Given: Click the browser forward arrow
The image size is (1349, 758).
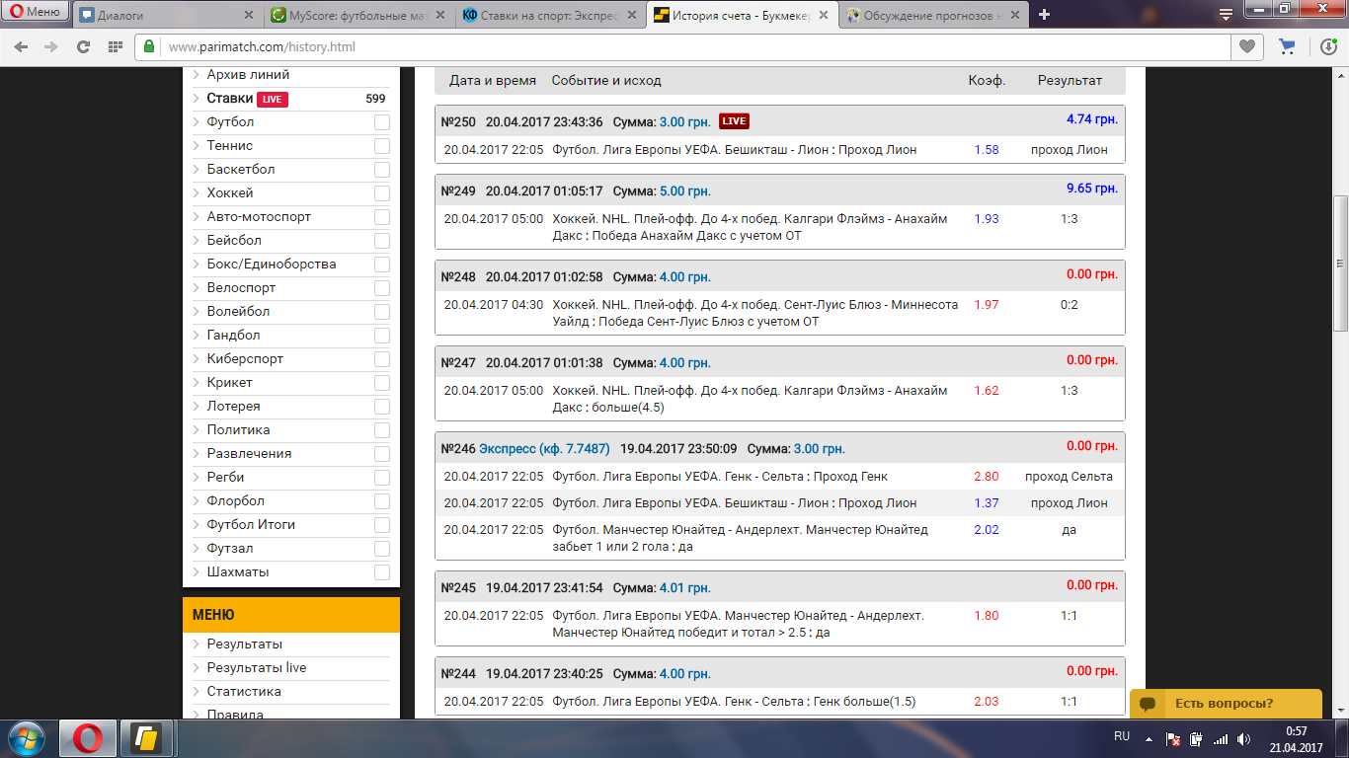Looking at the screenshot, I should [x=51, y=46].
